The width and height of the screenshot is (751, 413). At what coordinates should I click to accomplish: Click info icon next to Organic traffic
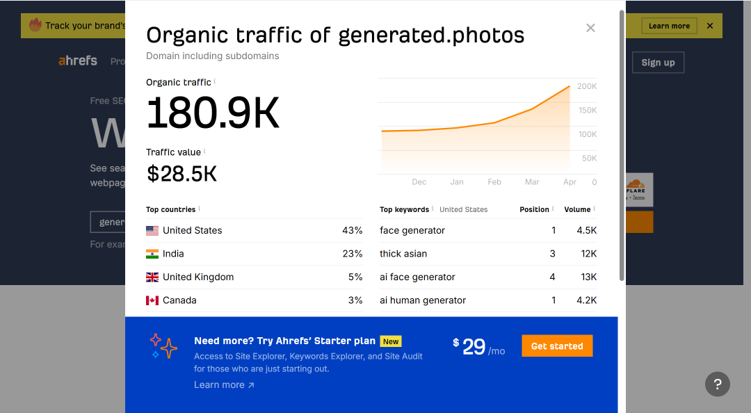tap(215, 81)
